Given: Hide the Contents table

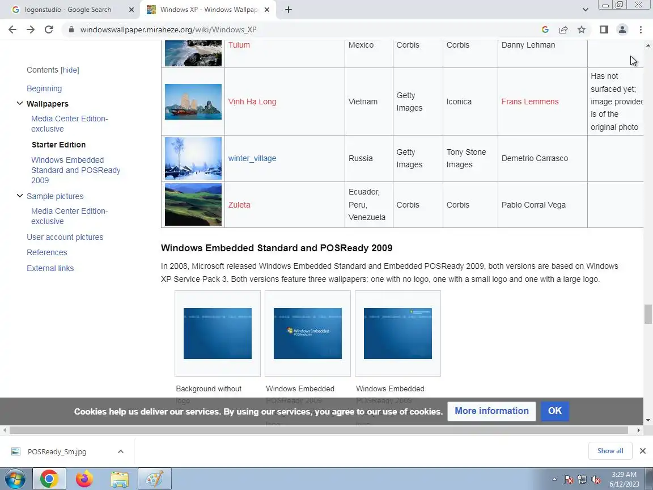Looking at the screenshot, I should click(70, 70).
